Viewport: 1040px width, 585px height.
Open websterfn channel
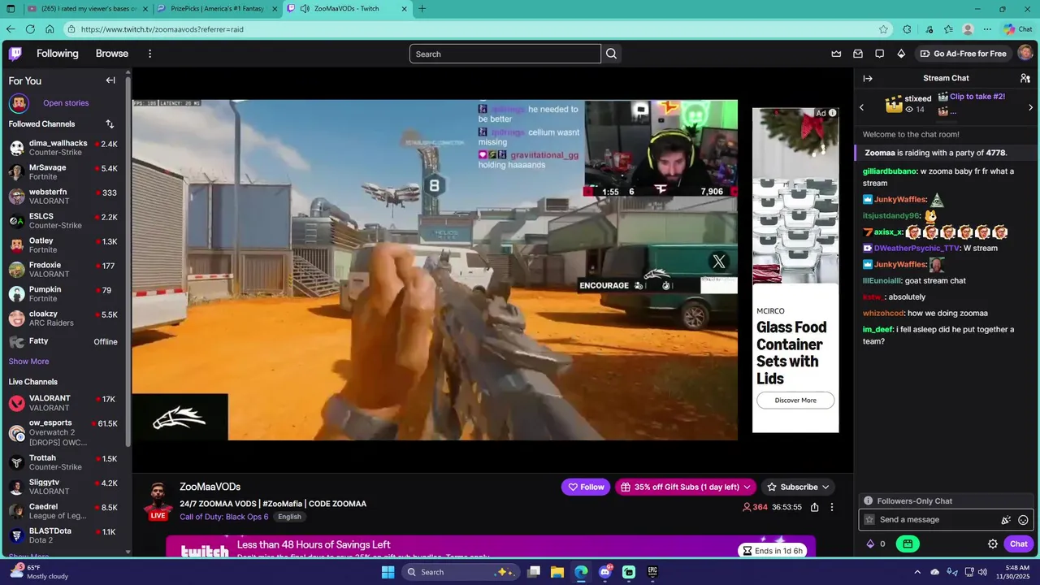(65, 197)
